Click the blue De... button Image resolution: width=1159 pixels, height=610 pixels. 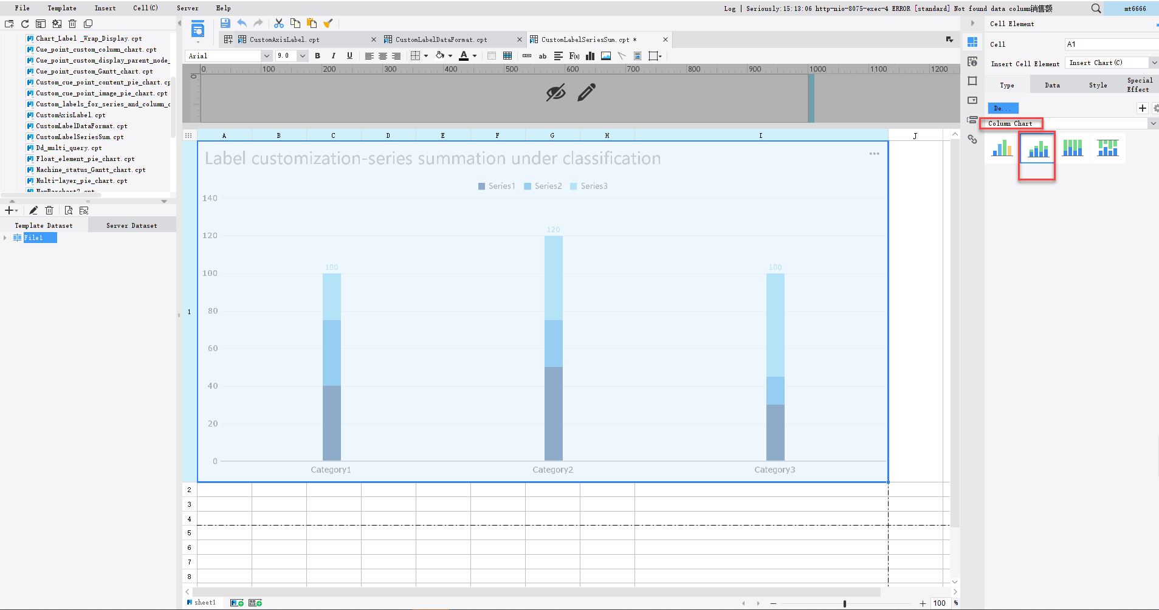coord(1003,108)
